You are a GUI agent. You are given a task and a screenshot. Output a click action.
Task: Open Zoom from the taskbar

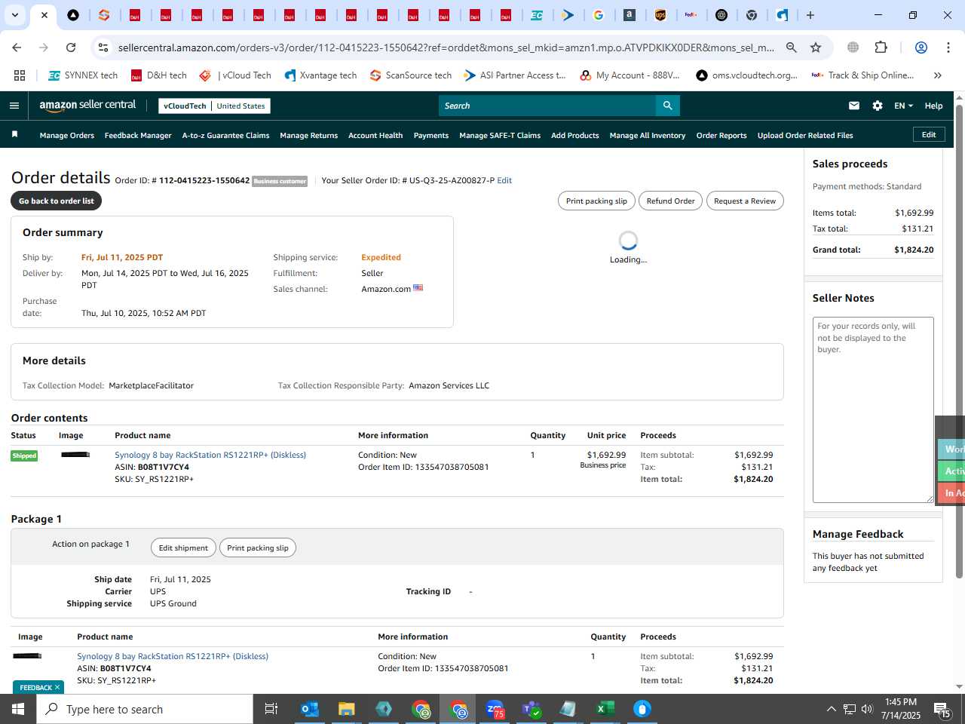tap(495, 709)
